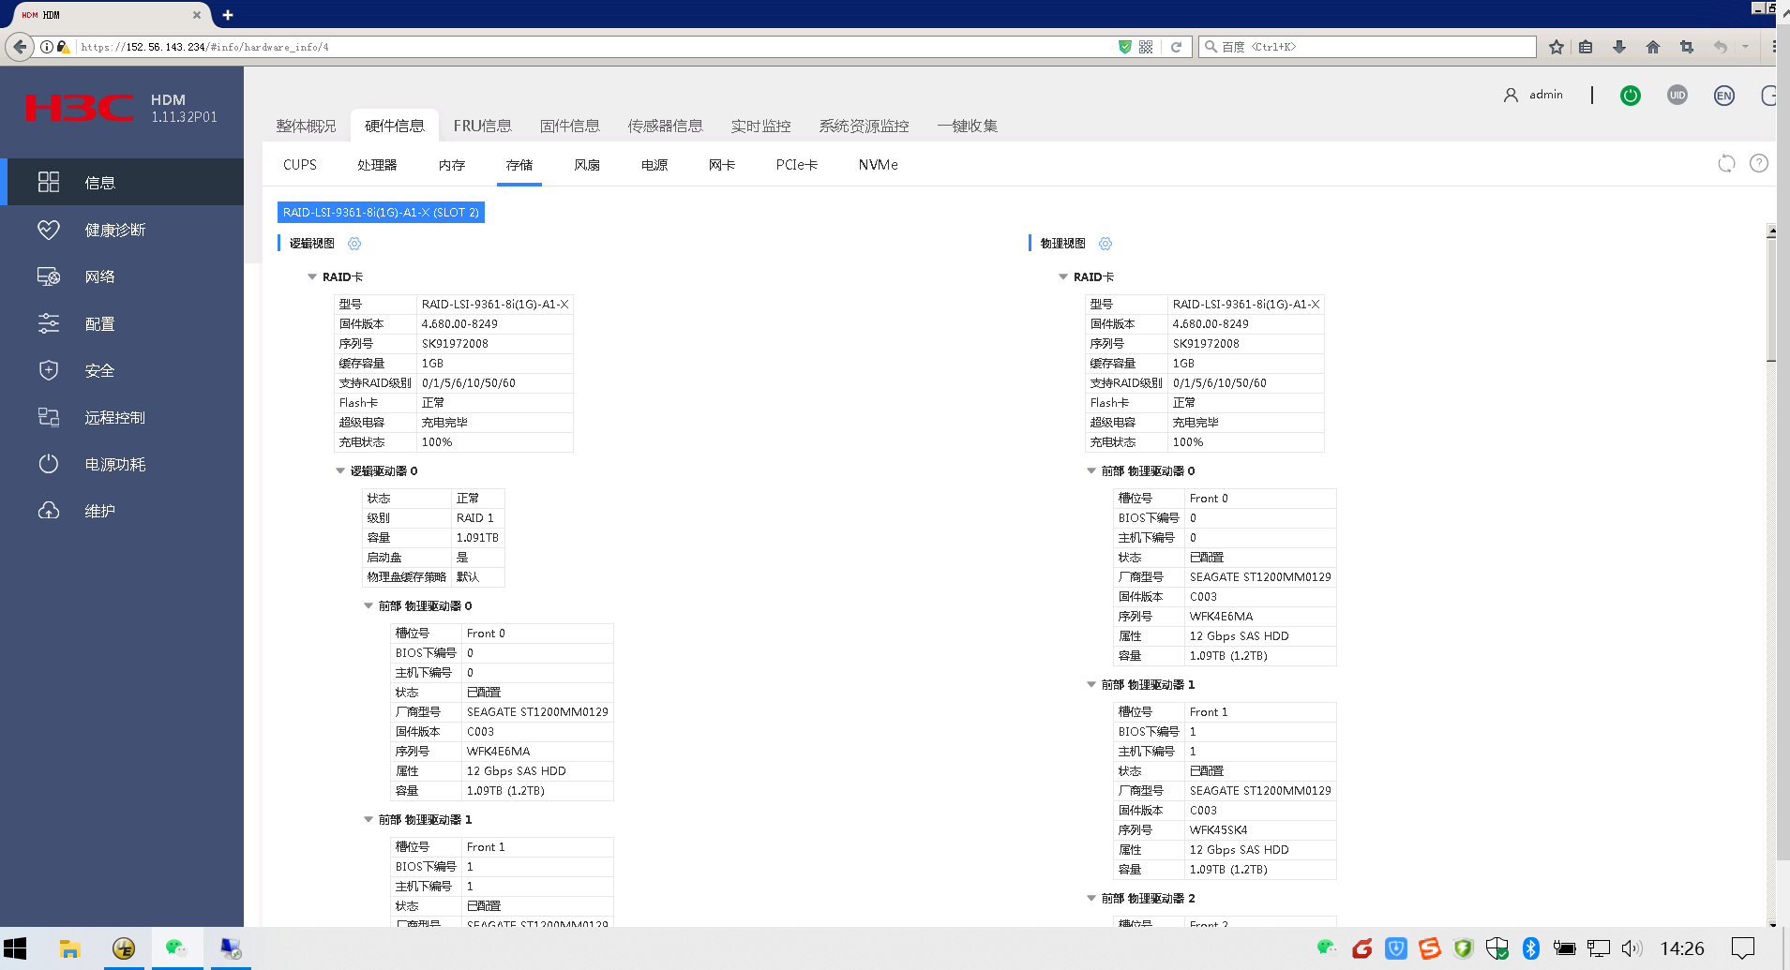
Task: Click the H3C logo
Action: [79, 108]
